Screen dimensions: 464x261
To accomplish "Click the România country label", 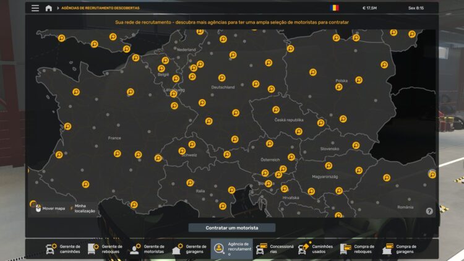I will click(x=405, y=207).
